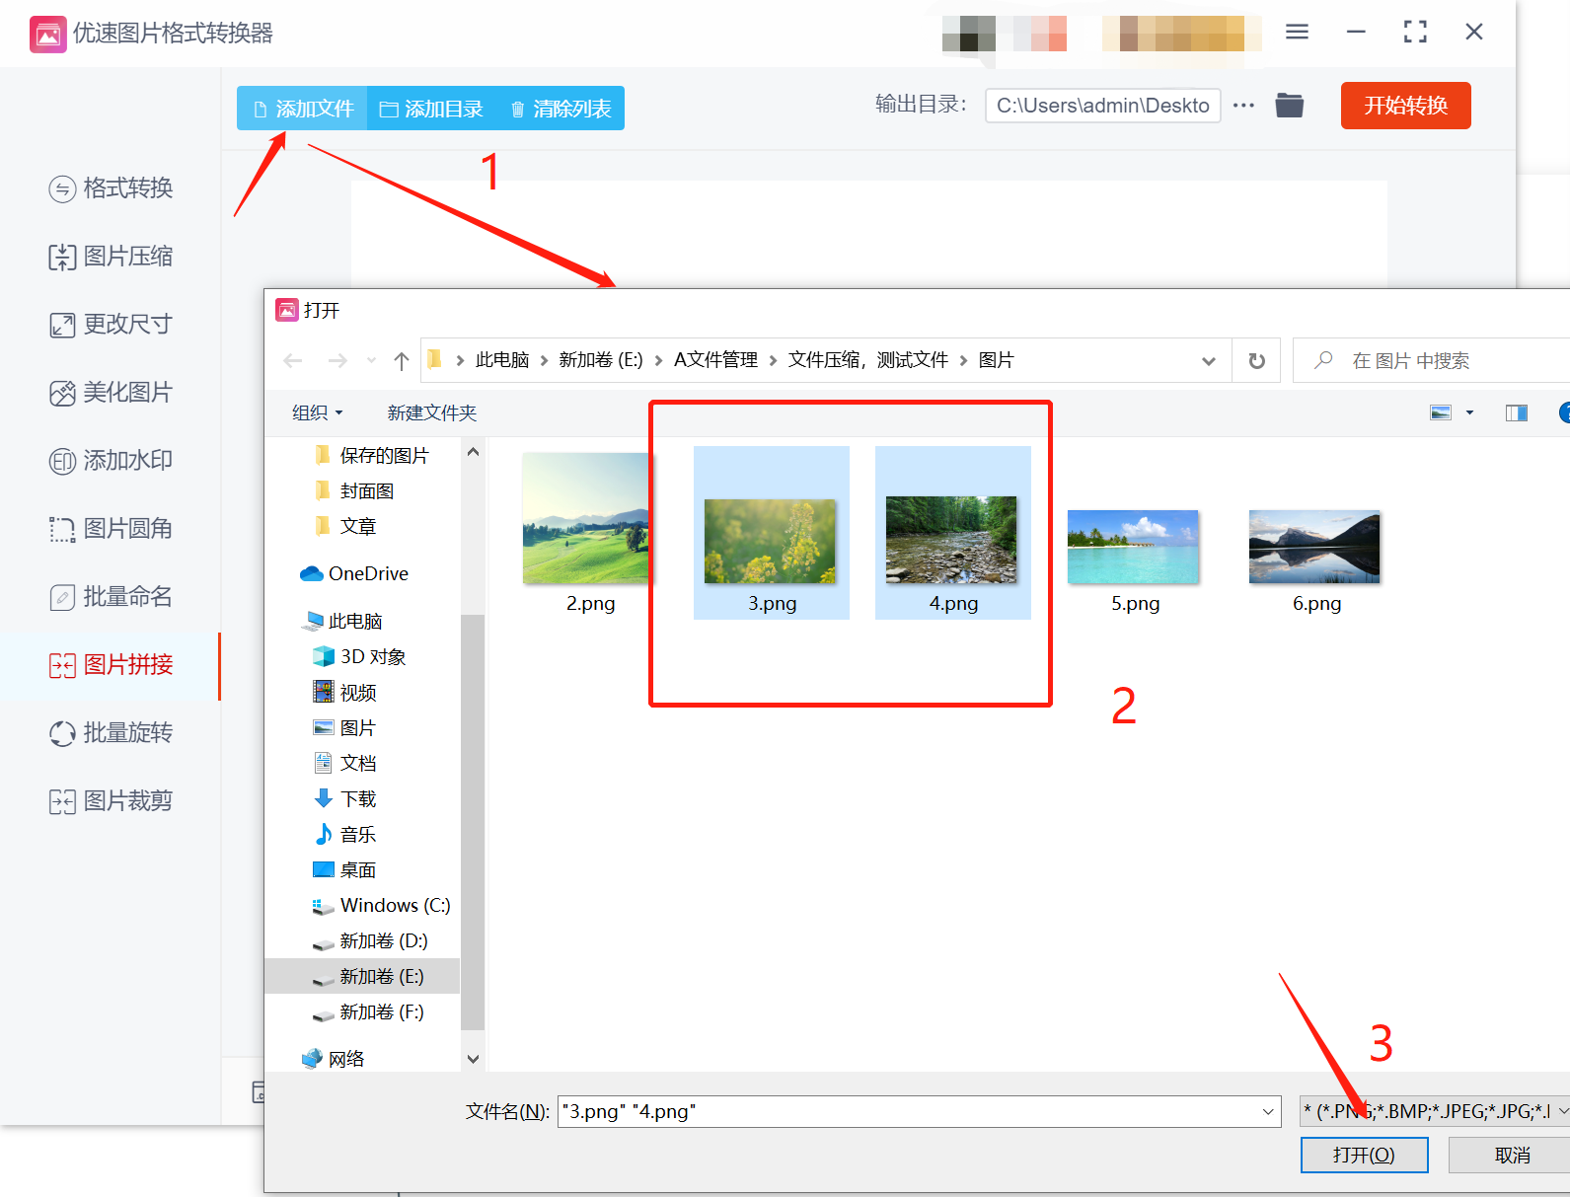Open the output folder icon
Image resolution: width=1570 pixels, height=1197 pixels.
(1289, 106)
